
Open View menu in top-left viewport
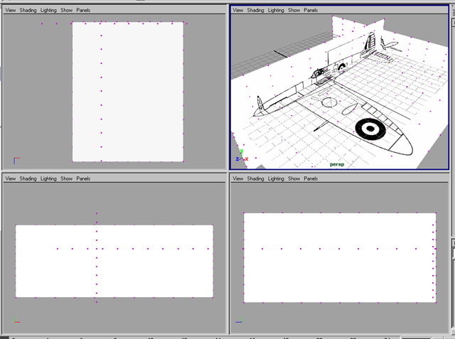(x=11, y=10)
